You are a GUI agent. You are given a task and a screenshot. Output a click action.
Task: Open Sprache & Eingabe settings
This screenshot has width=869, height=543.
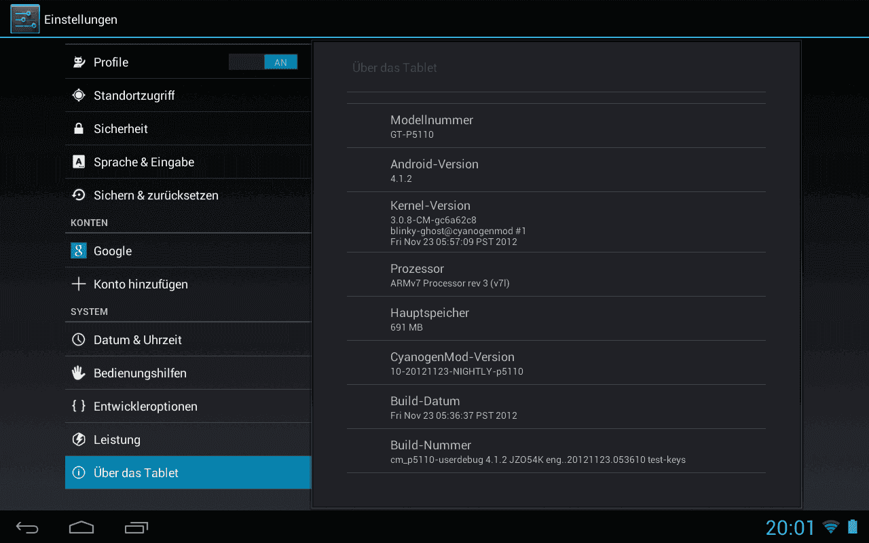coord(188,162)
